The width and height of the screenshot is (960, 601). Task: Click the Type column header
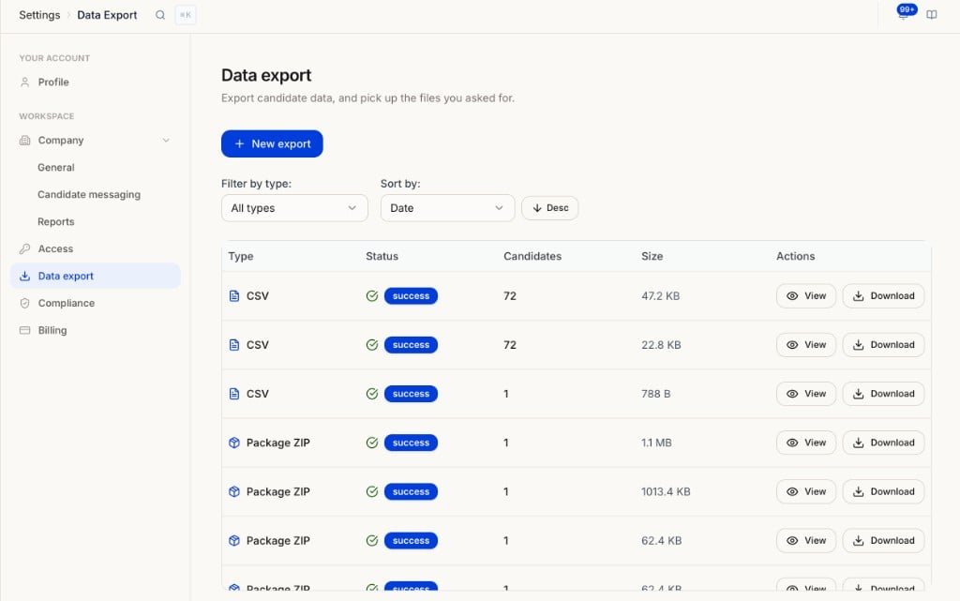pyautogui.click(x=241, y=257)
